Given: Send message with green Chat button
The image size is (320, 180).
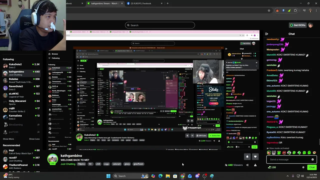Looking at the screenshot, I should coord(312,167).
